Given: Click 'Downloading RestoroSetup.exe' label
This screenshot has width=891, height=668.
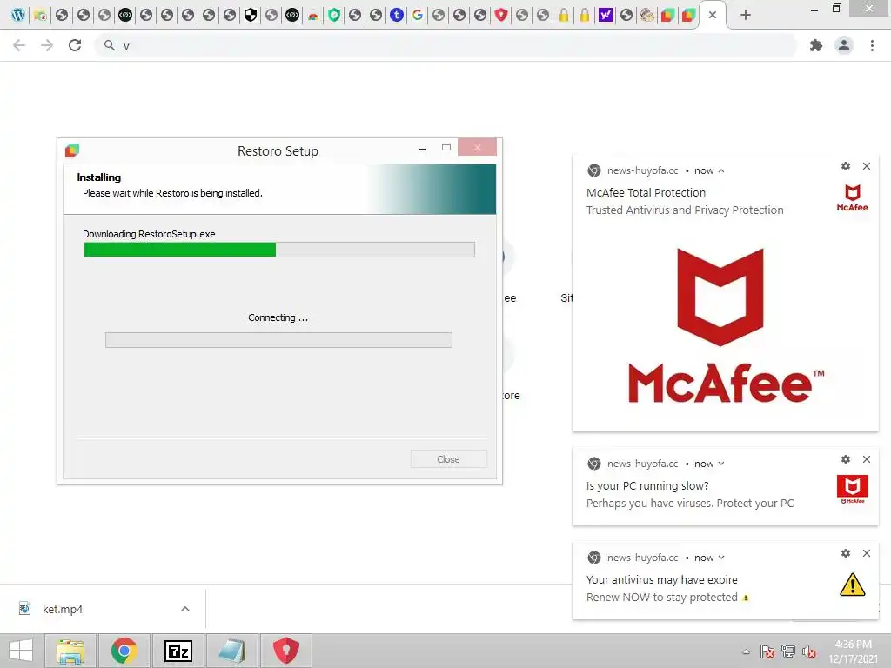Looking at the screenshot, I should tap(149, 234).
